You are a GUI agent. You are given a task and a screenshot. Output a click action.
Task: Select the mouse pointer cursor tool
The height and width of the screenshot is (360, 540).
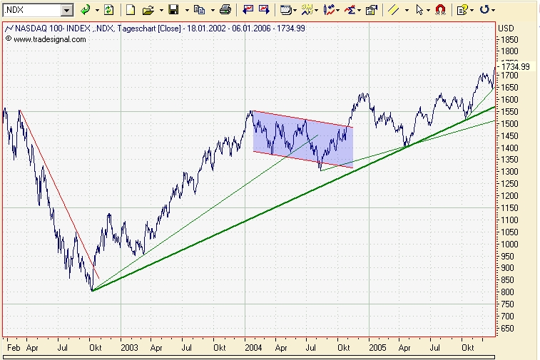419,10
